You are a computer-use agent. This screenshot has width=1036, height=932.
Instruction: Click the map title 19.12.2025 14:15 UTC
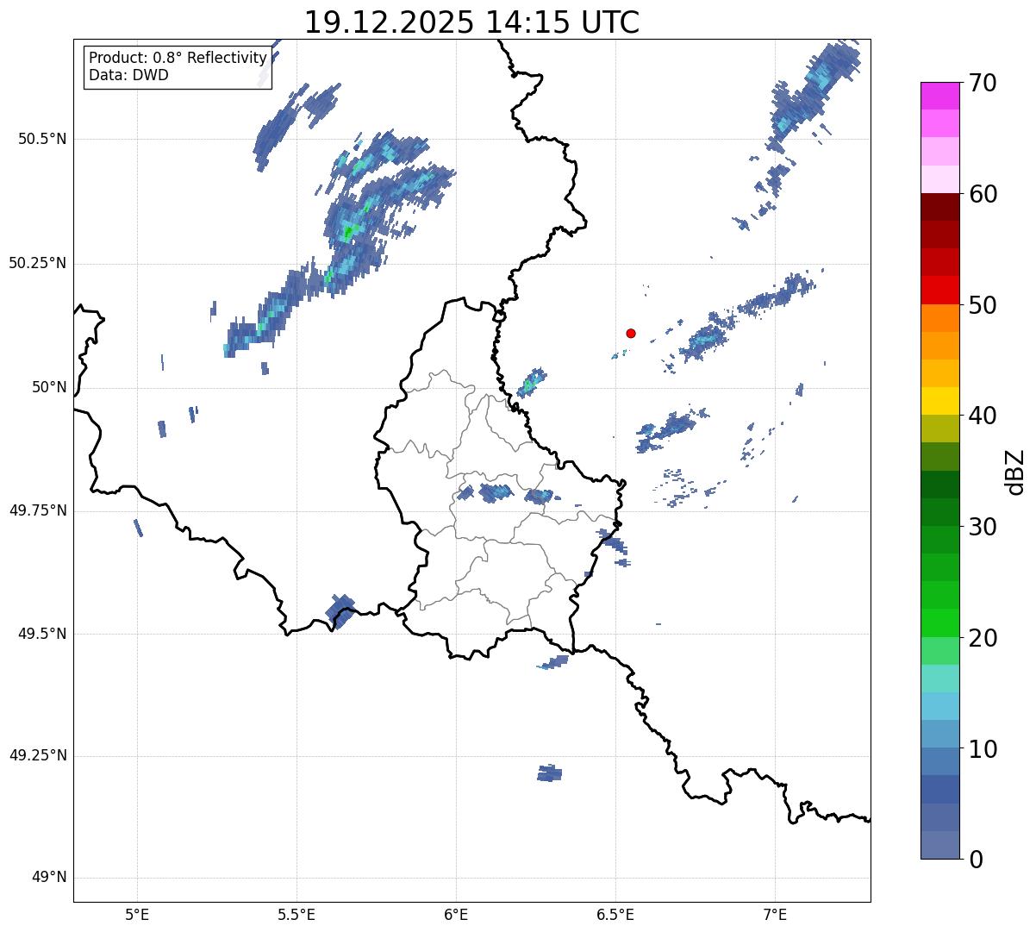click(471, 22)
